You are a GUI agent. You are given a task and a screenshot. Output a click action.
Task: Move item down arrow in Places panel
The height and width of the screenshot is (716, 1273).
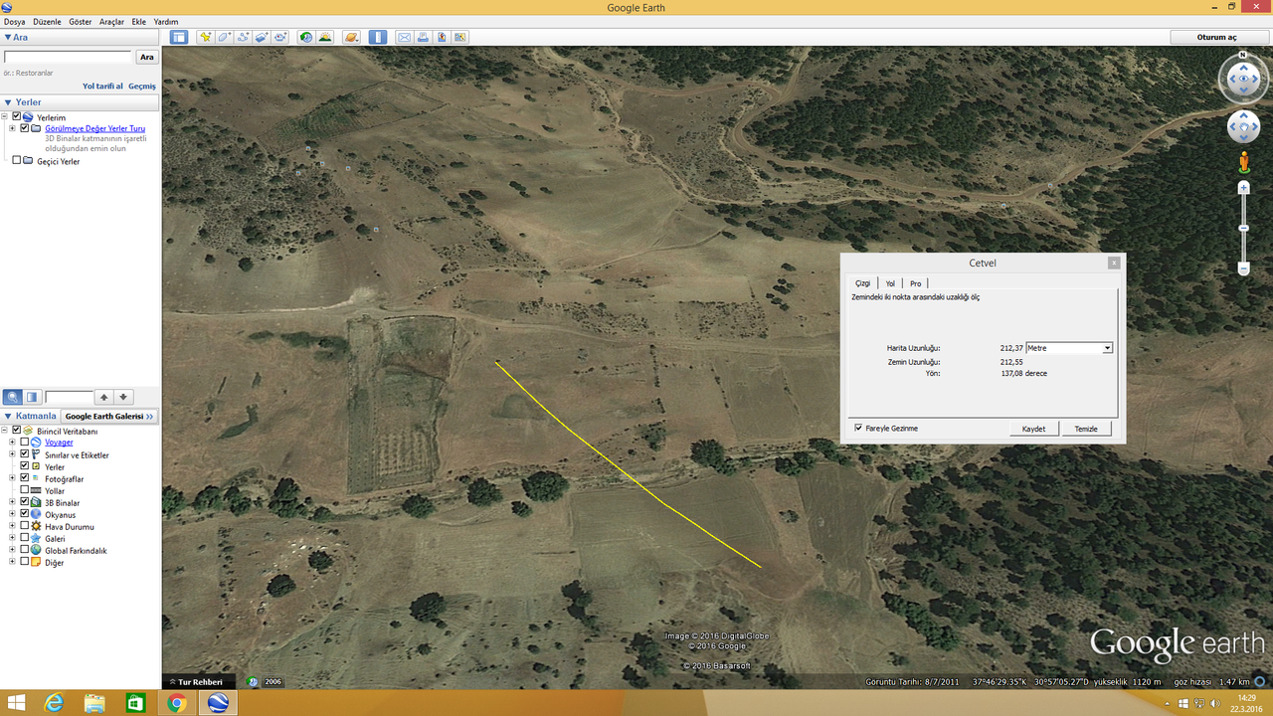pyautogui.click(x=123, y=397)
